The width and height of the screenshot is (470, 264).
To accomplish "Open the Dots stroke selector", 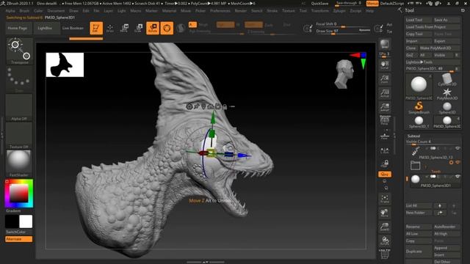I will (19, 78).
